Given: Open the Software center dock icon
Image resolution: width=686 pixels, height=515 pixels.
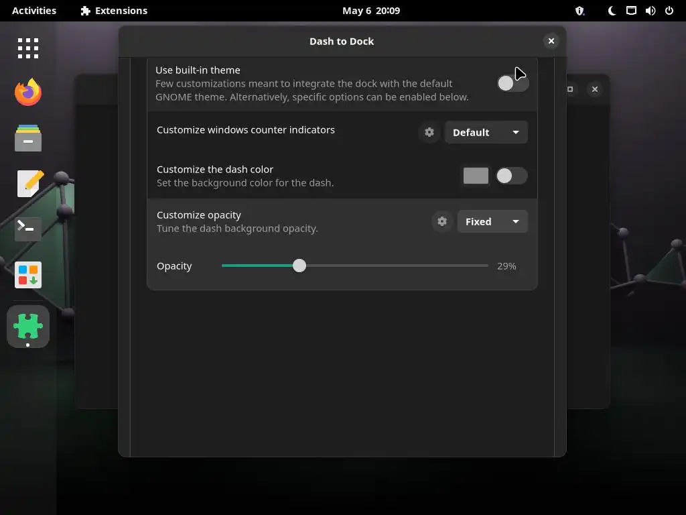Looking at the screenshot, I should click(x=28, y=275).
